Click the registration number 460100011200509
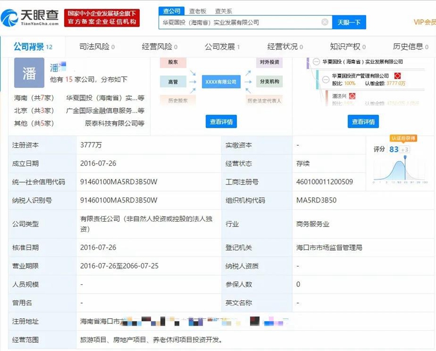The width and height of the screenshot is (436, 351). (324, 182)
